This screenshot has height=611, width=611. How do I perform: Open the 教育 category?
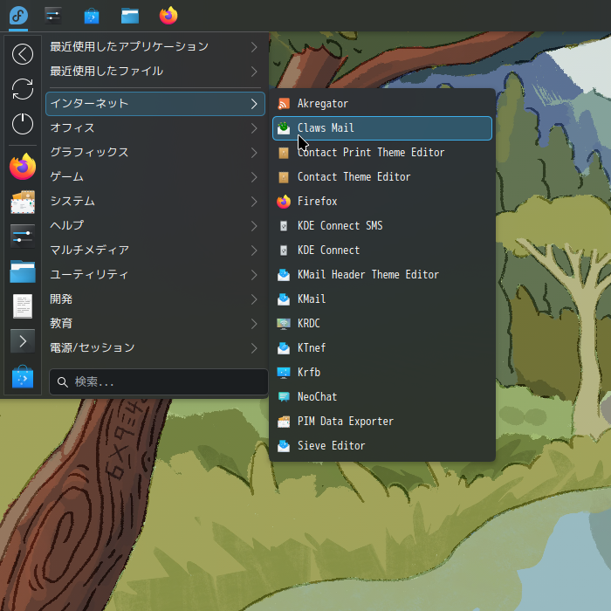pyautogui.click(x=155, y=324)
